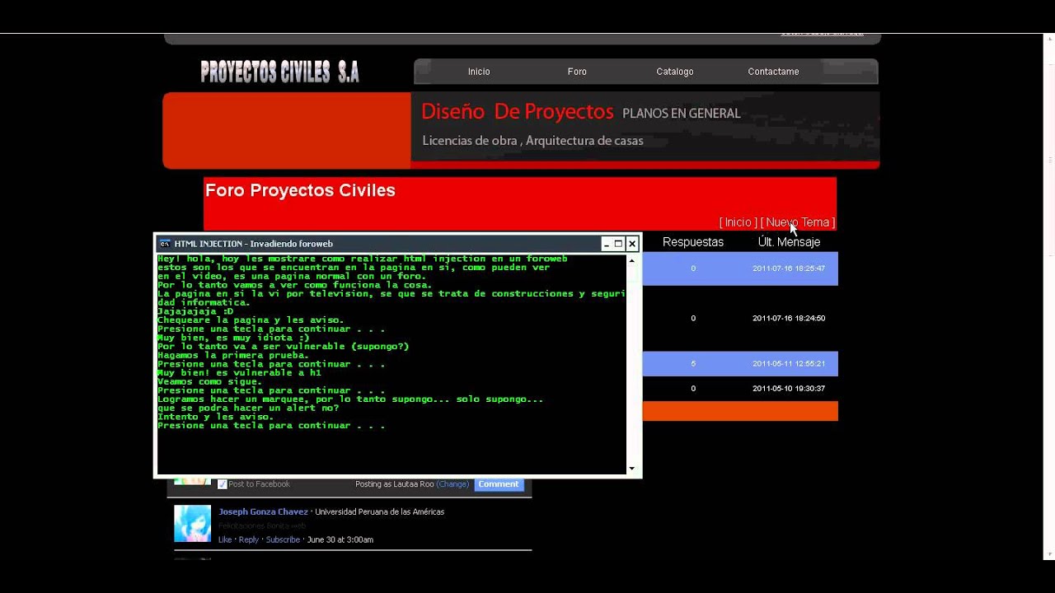
Task: Minimize the HTML INJECTION console window
Action: coord(606,244)
